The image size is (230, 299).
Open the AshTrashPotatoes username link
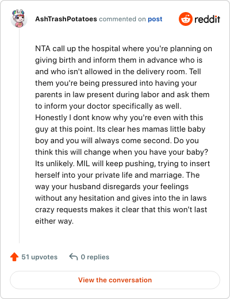[x=66, y=19]
